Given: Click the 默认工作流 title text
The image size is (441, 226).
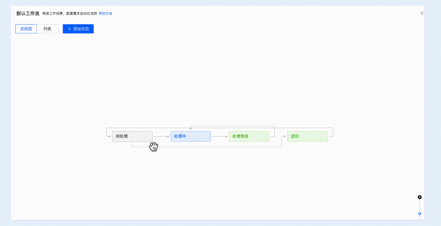Looking at the screenshot, I should (x=28, y=13).
